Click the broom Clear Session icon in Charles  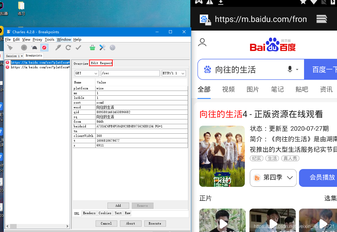pos(10,48)
